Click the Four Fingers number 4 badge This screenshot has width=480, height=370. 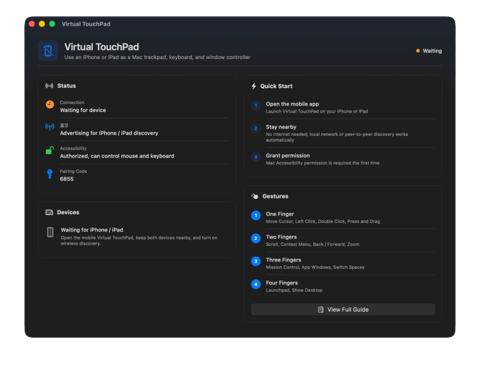(x=255, y=284)
